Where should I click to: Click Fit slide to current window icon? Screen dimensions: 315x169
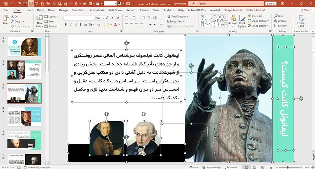(x=312, y=167)
